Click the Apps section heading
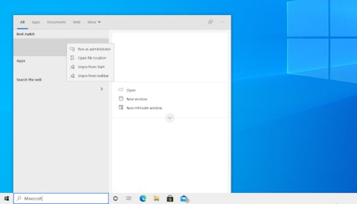The width and height of the screenshot is (357, 204). pyautogui.click(x=21, y=61)
